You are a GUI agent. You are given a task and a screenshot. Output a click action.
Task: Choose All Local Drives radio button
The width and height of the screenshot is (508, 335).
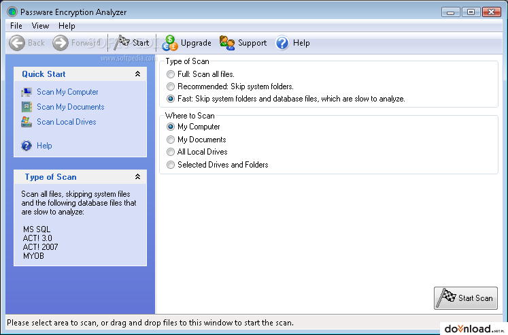click(171, 152)
